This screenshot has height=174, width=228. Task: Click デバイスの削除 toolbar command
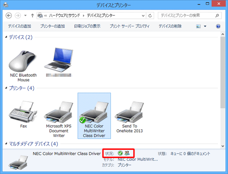[170, 26]
